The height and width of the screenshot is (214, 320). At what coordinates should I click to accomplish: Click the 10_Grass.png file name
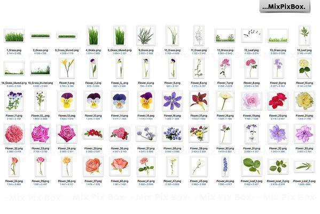(x=173, y=50)
